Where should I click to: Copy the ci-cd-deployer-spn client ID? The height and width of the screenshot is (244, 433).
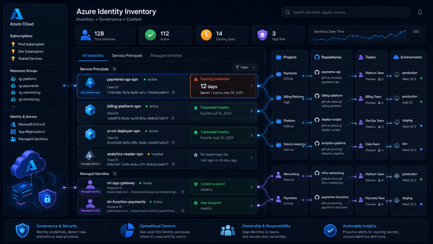pyautogui.click(x=173, y=143)
